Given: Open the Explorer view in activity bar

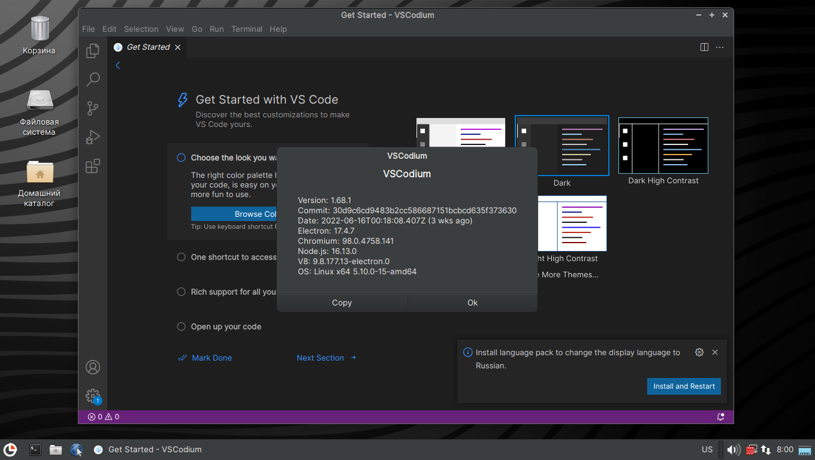Looking at the screenshot, I should click(93, 51).
